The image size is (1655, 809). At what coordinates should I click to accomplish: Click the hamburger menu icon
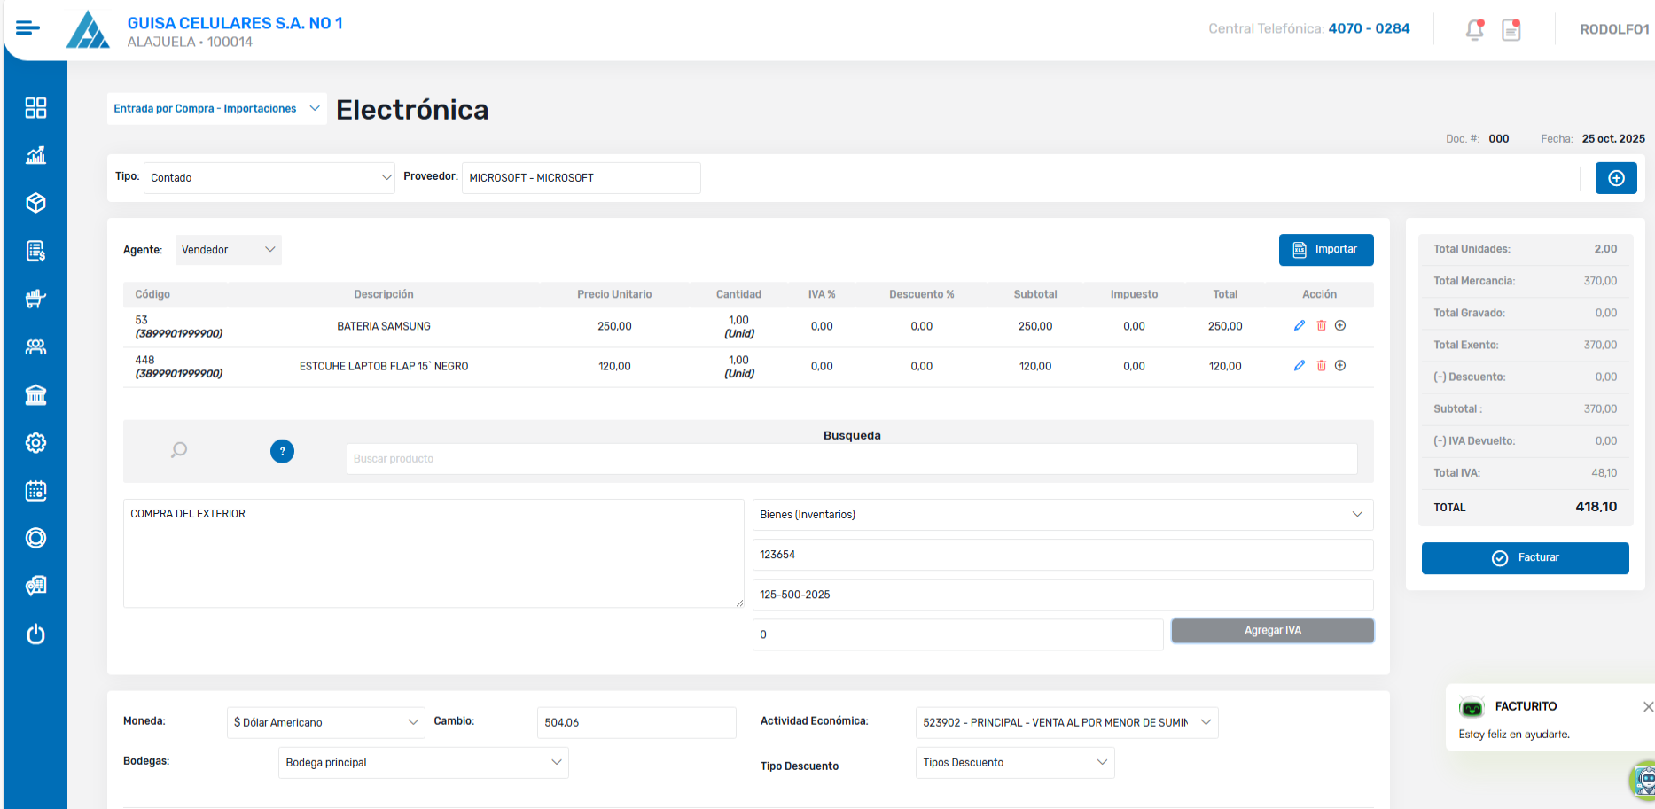coord(27,28)
